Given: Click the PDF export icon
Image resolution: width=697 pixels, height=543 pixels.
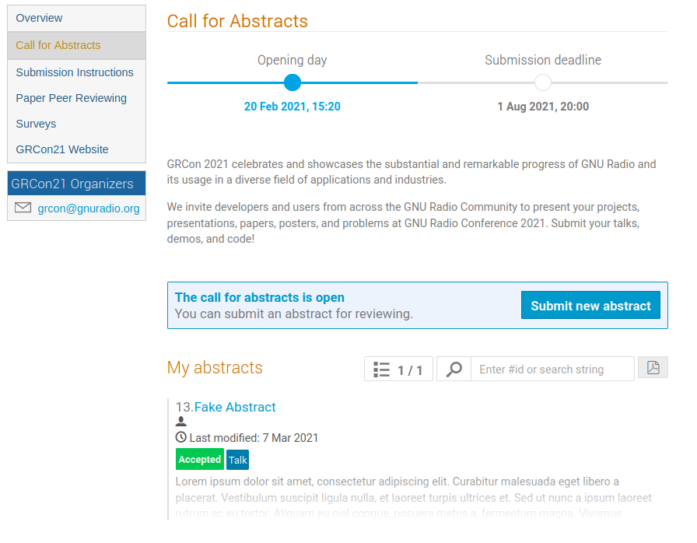Looking at the screenshot, I should tap(653, 368).
